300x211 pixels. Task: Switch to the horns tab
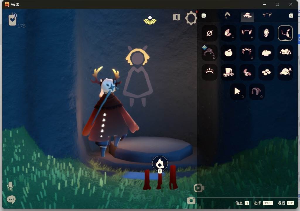click(267, 15)
